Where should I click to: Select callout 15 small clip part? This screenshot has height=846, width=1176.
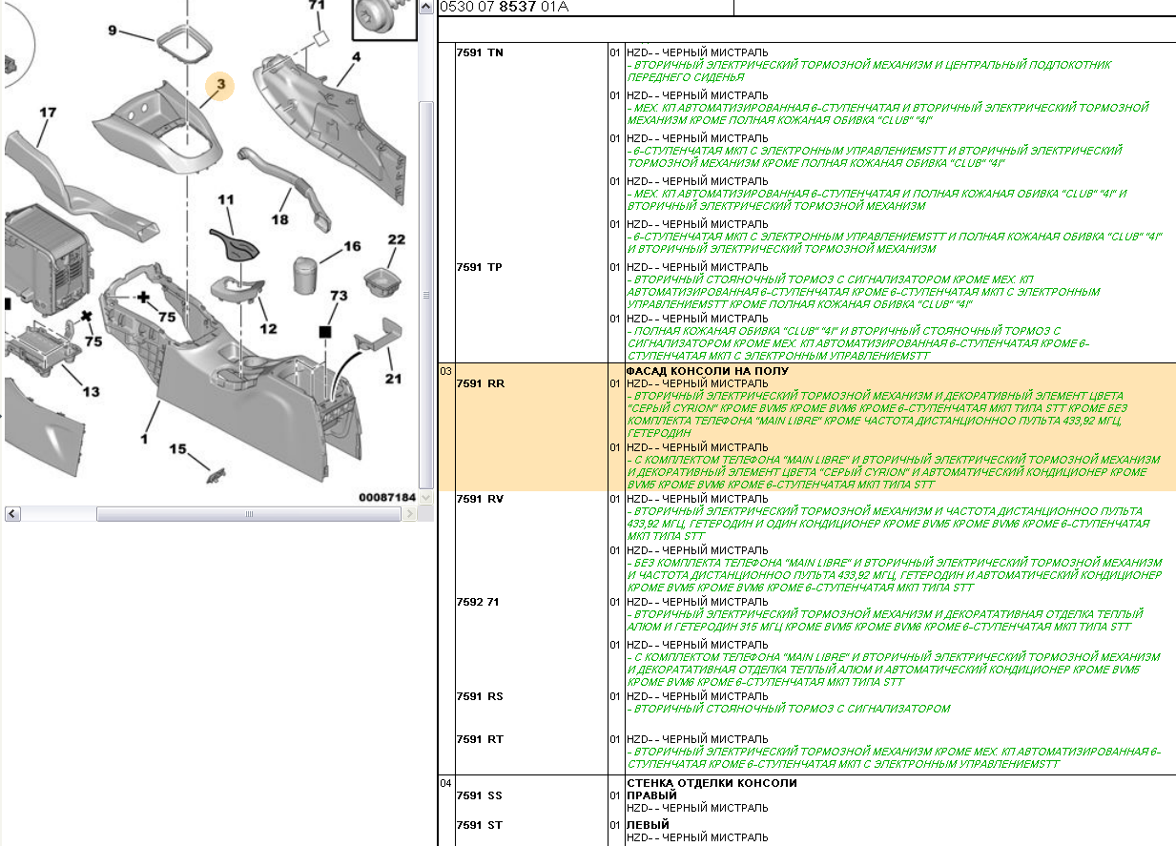coord(177,448)
